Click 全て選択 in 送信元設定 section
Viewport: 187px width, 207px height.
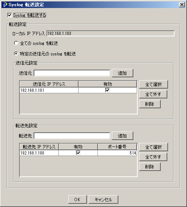point(153,84)
